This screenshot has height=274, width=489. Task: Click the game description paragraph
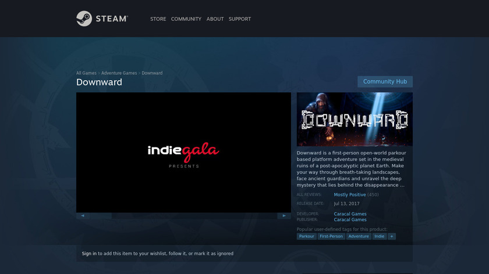(351, 169)
